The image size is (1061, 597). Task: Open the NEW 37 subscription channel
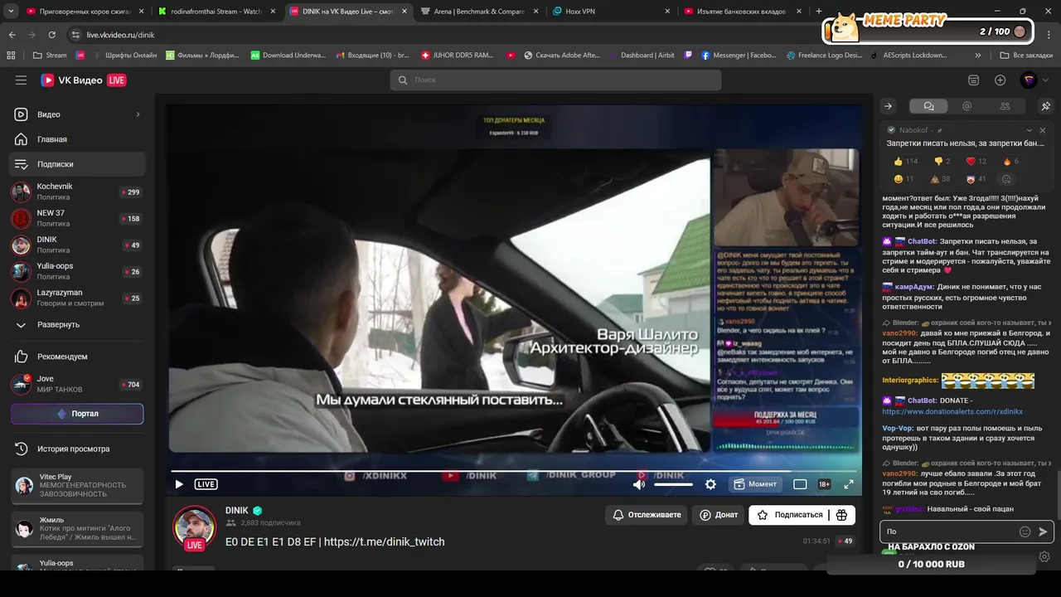pos(77,218)
